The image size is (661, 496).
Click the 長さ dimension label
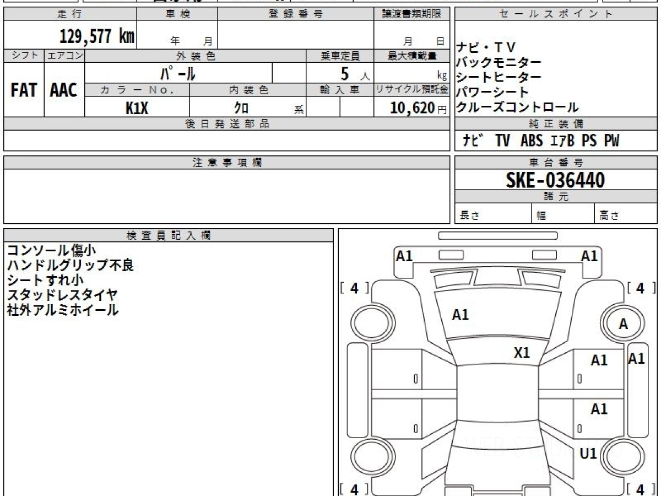[x=469, y=217]
